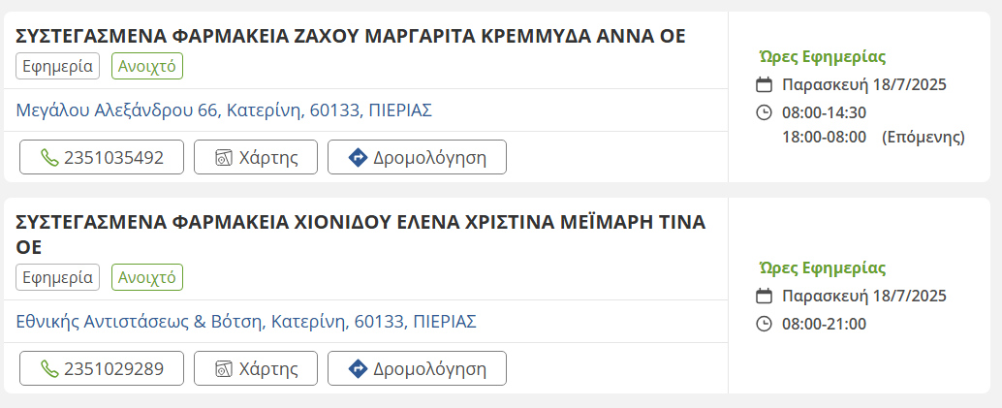Open Χάρτης for Εθνικής Αντιστάσεως pharmacy
The image size is (1002, 408).
tap(254, 368)
